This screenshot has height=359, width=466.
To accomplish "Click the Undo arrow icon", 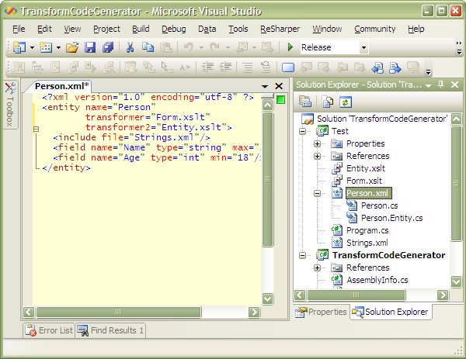I will pos(189,47).
